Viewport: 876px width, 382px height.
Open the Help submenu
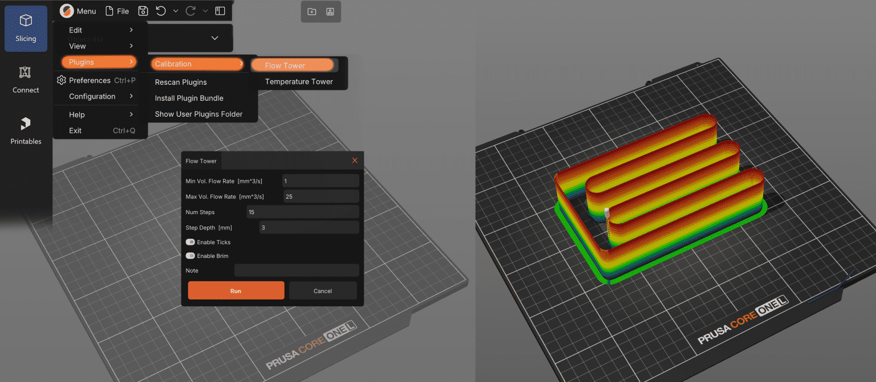[x=100, y=114]
